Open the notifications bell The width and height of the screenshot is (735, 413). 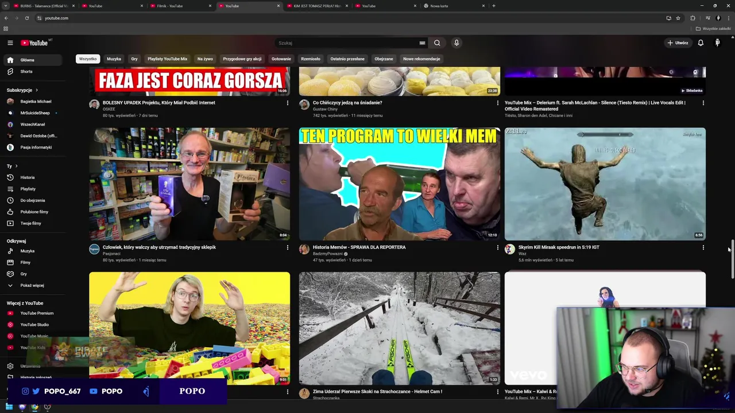pos(701,43)
